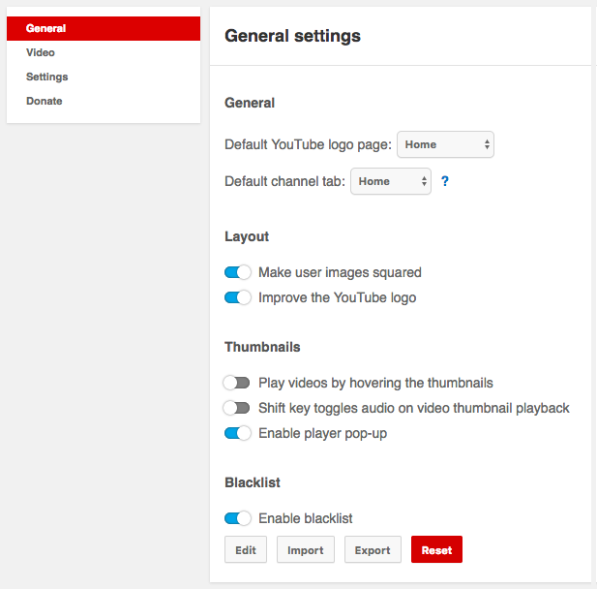
Task: Click the 'Default channel tab:' label text
Action: click(x=284, y=181)
